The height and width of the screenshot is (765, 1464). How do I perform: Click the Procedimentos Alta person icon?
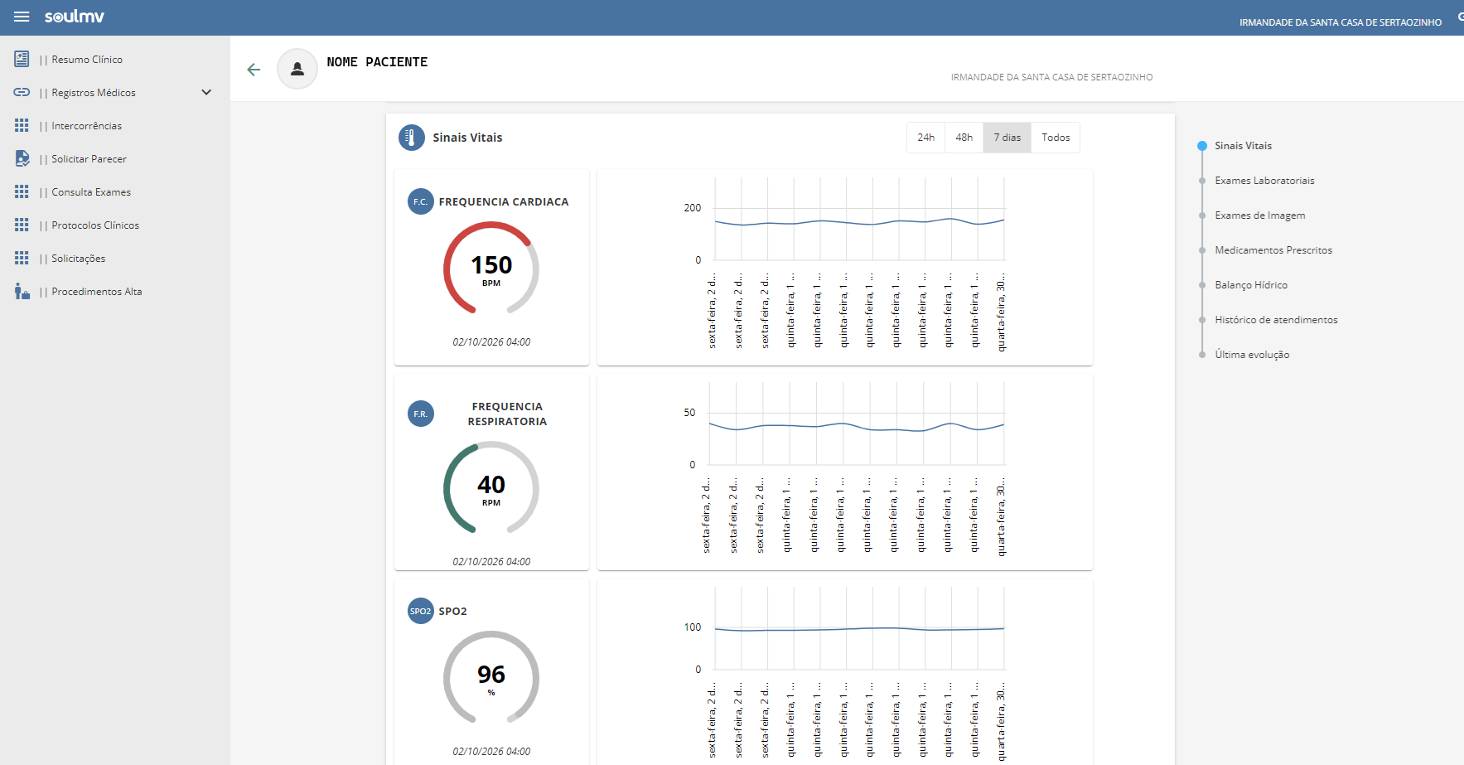(22, 291)
